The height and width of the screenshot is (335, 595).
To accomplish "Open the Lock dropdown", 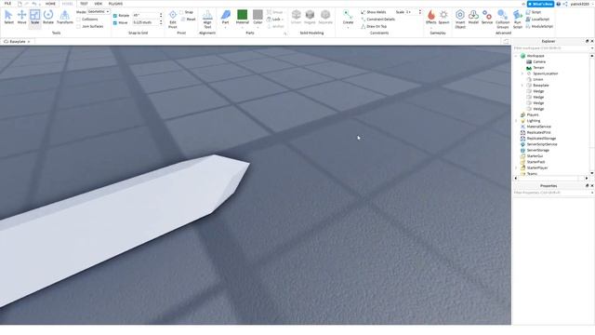I will pyautogui.click(x=275, y=19).
